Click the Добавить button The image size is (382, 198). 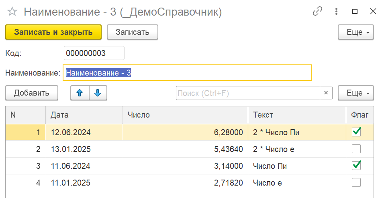pos(32,93)
